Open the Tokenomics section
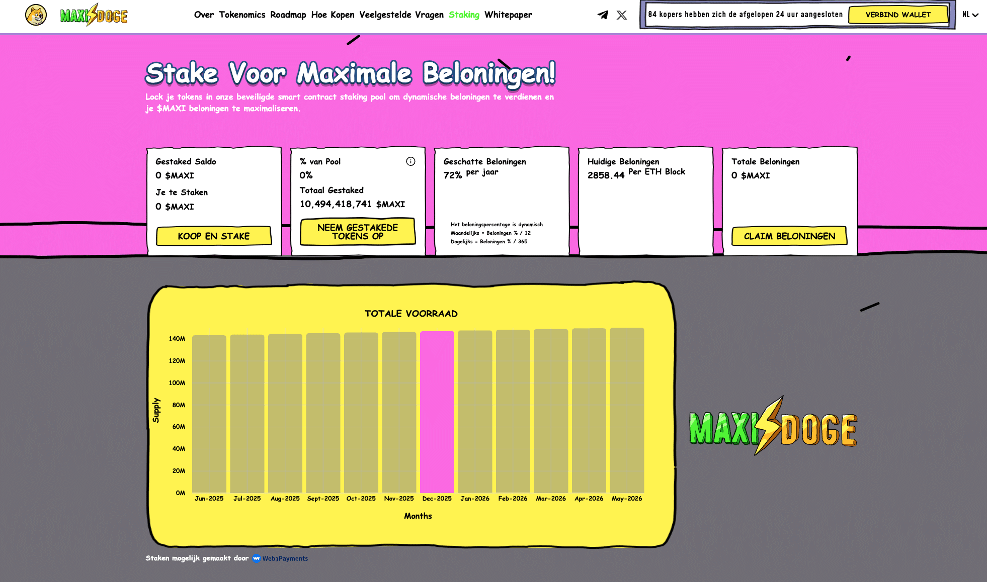Viewport: 987px width, 582px height. point(242,15)
